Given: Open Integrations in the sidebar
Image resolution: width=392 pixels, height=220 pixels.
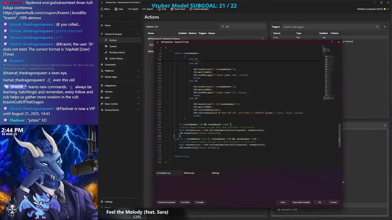Looking at the screenshot, I should coord(120,86).
